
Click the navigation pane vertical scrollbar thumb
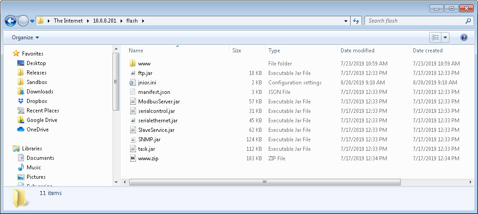click(116, 81)
